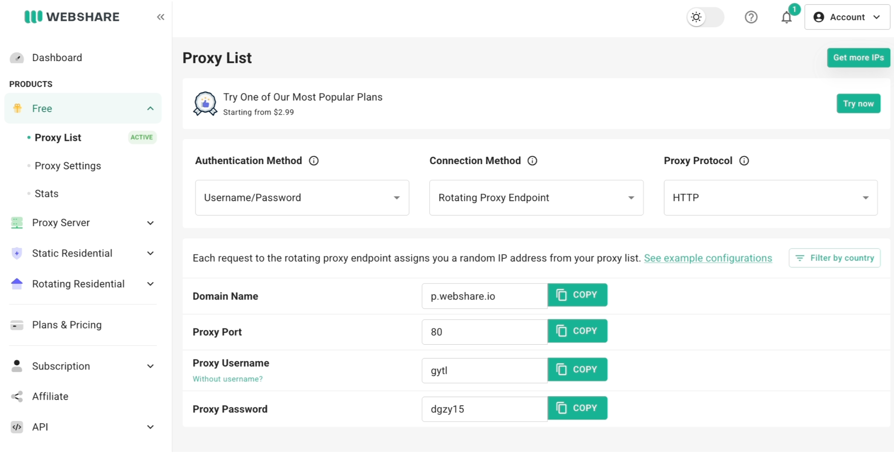894x460 pixels.
Task: Click the Without username? link
Action: tap(227, 379)
